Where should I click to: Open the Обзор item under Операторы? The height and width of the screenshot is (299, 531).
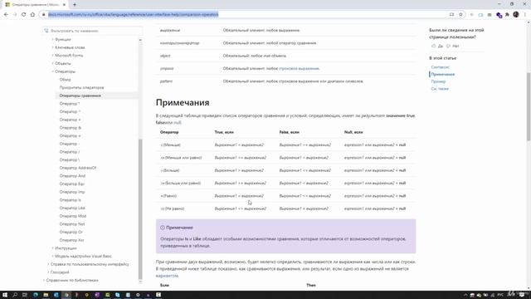pyautogui.click(x=65, y=80)
